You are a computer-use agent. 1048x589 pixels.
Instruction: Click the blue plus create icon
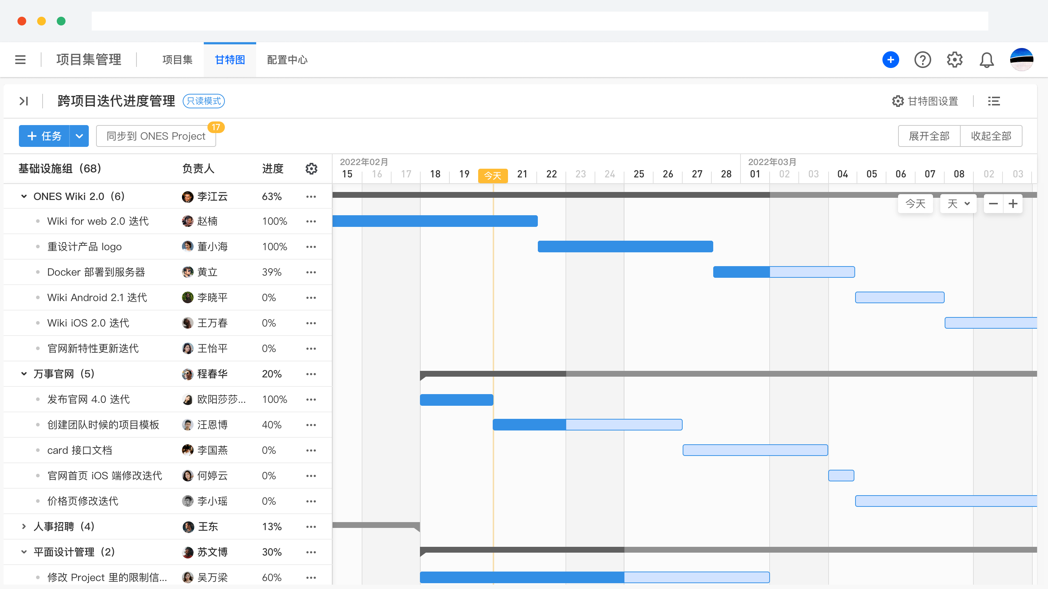890,60
